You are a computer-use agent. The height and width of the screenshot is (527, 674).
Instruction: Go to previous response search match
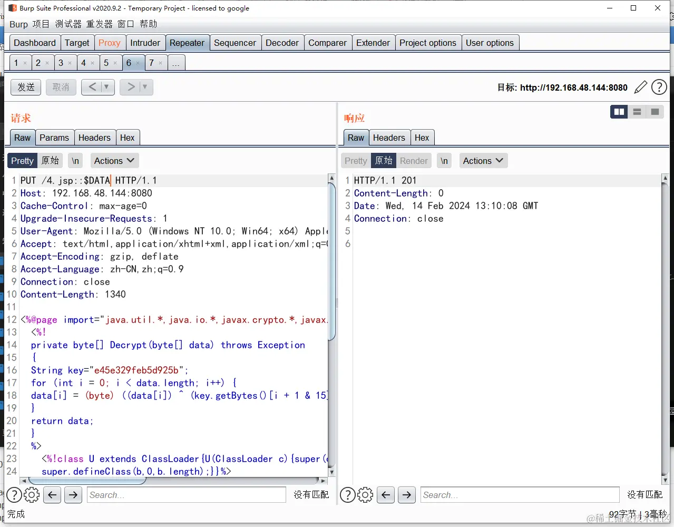[386, 495]
